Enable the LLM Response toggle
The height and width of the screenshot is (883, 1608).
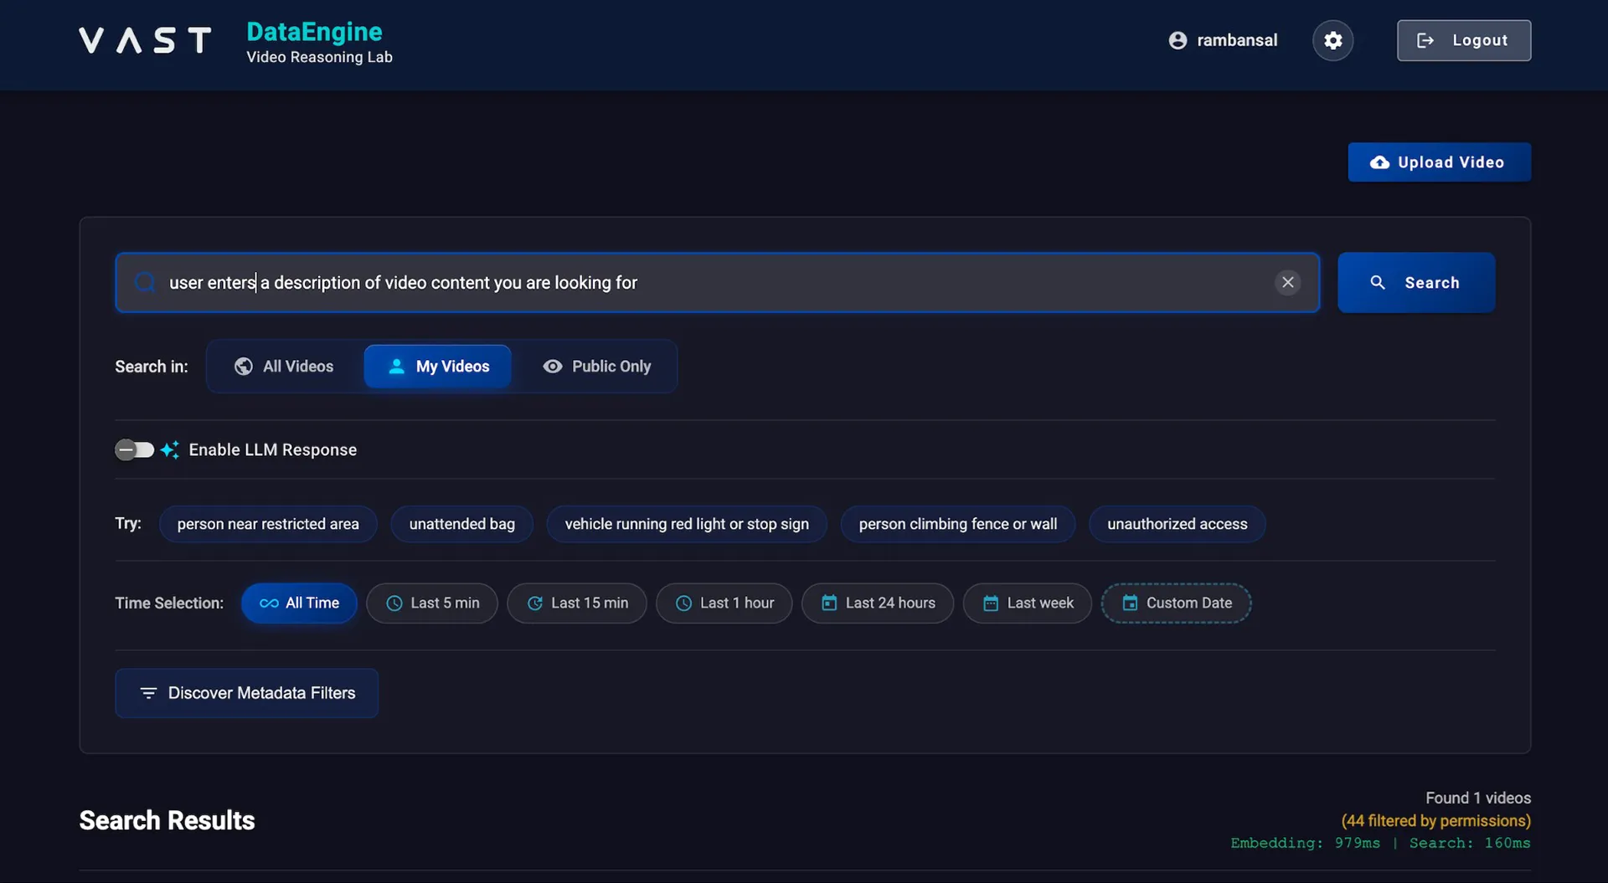pos(133,449)
